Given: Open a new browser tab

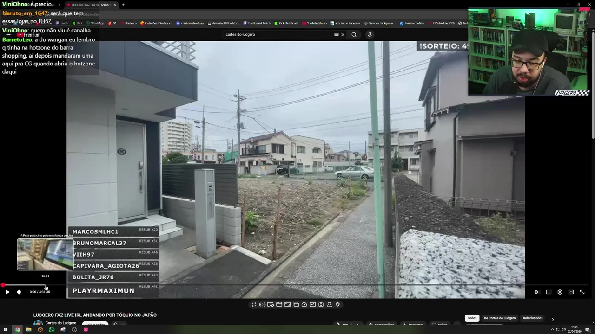Looking at the screenshot, I should [123, 5].
